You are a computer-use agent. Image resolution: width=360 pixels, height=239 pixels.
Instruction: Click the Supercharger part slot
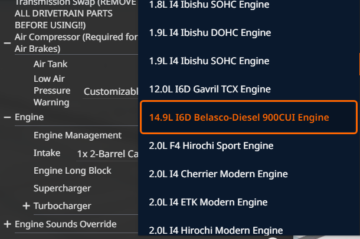tap(62, 188)
